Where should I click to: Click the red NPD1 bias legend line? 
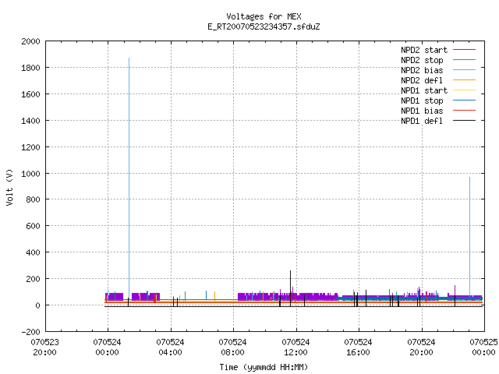click(464, 111)
